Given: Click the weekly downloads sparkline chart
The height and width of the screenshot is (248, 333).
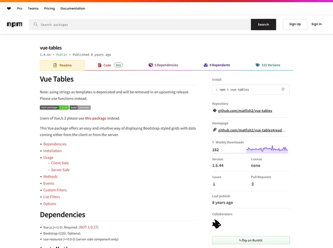Looking at the screenshot, I should [x=267, y=149].
